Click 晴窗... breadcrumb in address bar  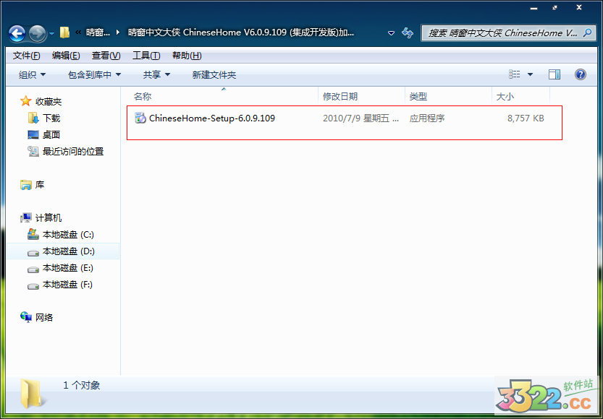pyautogui.click(x=98, y=33)
